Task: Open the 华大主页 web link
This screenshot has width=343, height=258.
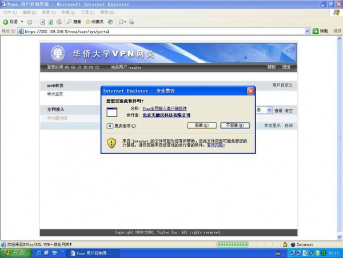Action: [x=55, y=94]
